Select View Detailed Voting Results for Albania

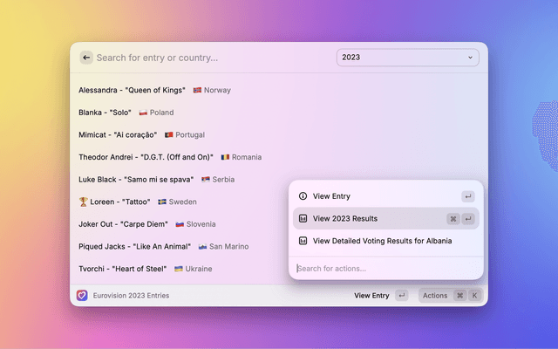coord(382,241)
